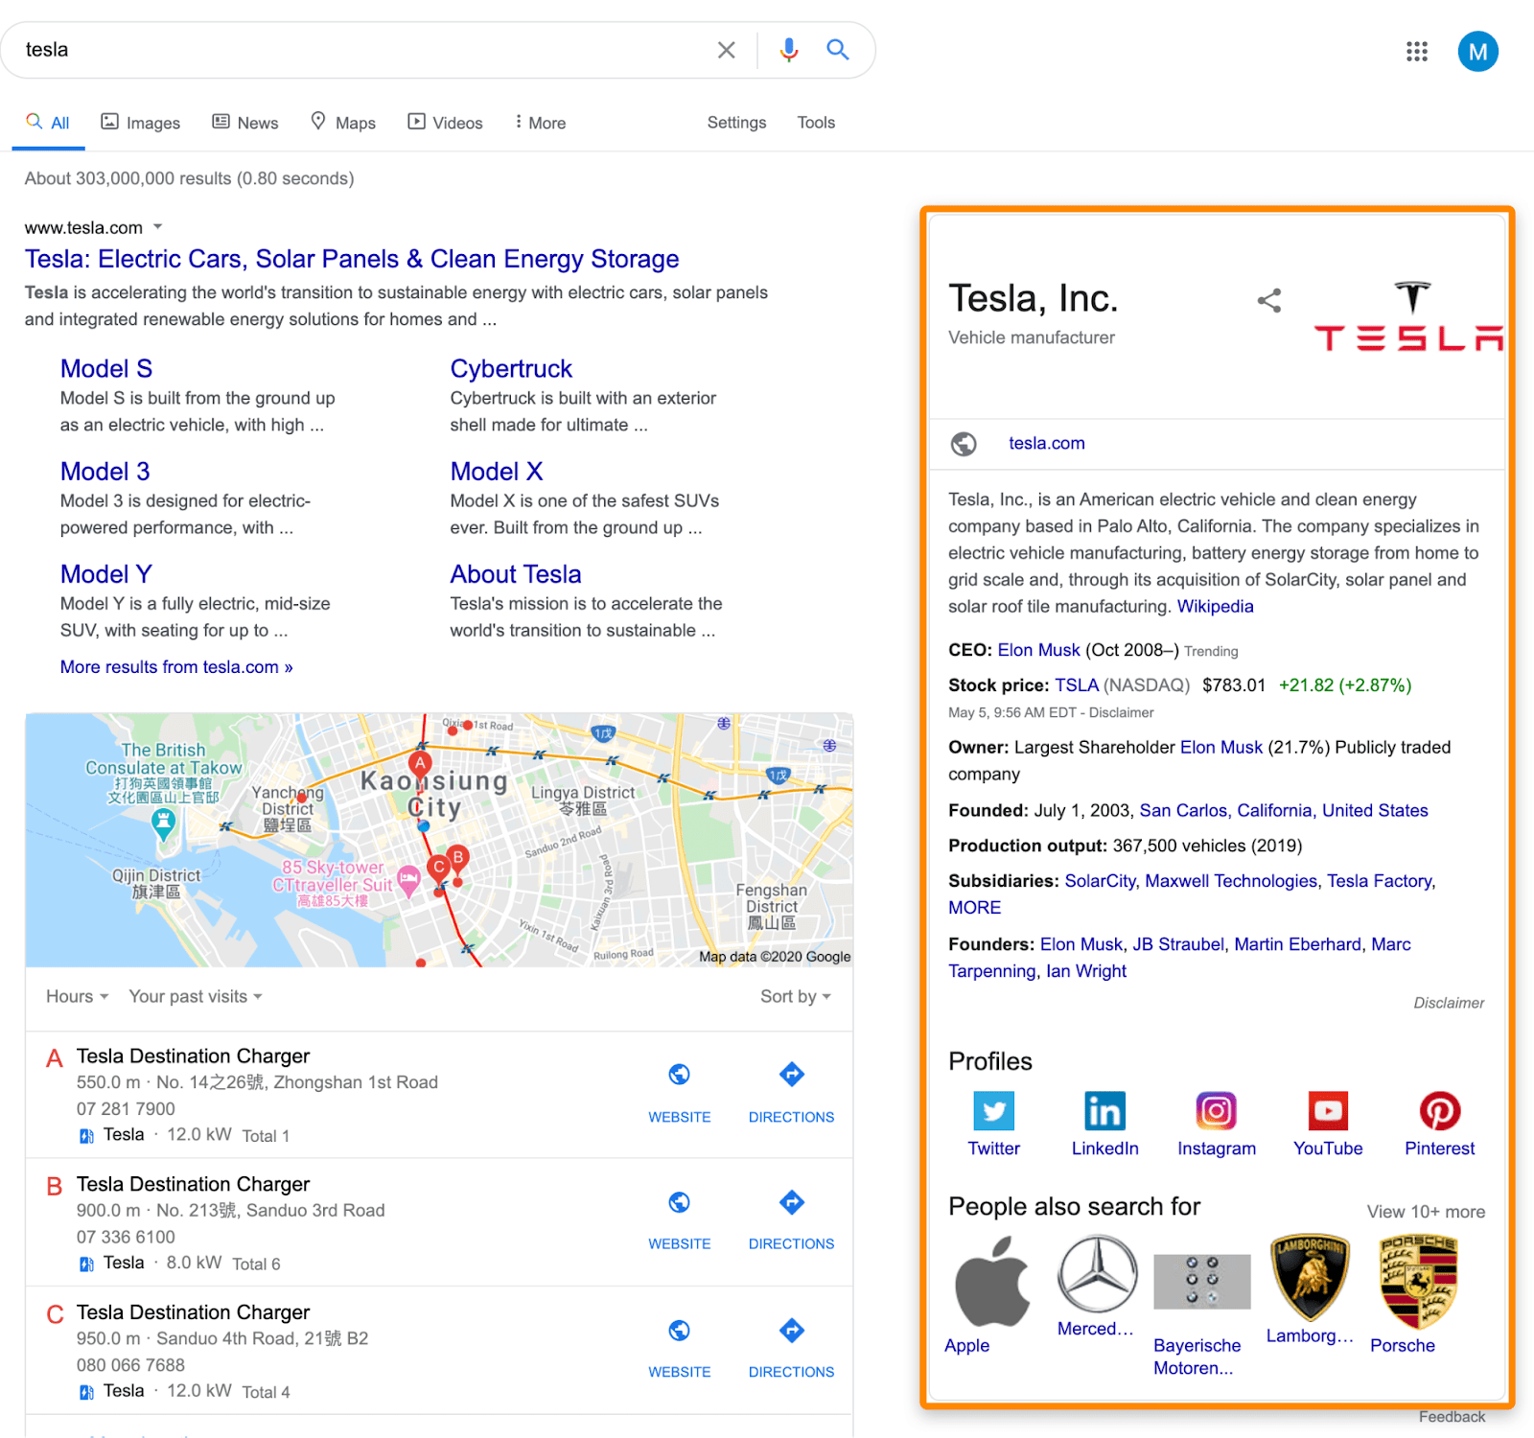Open Tesla's Pinterest profile icon
This screenshot has height=1438, width=1534.
(1439, 1111)
